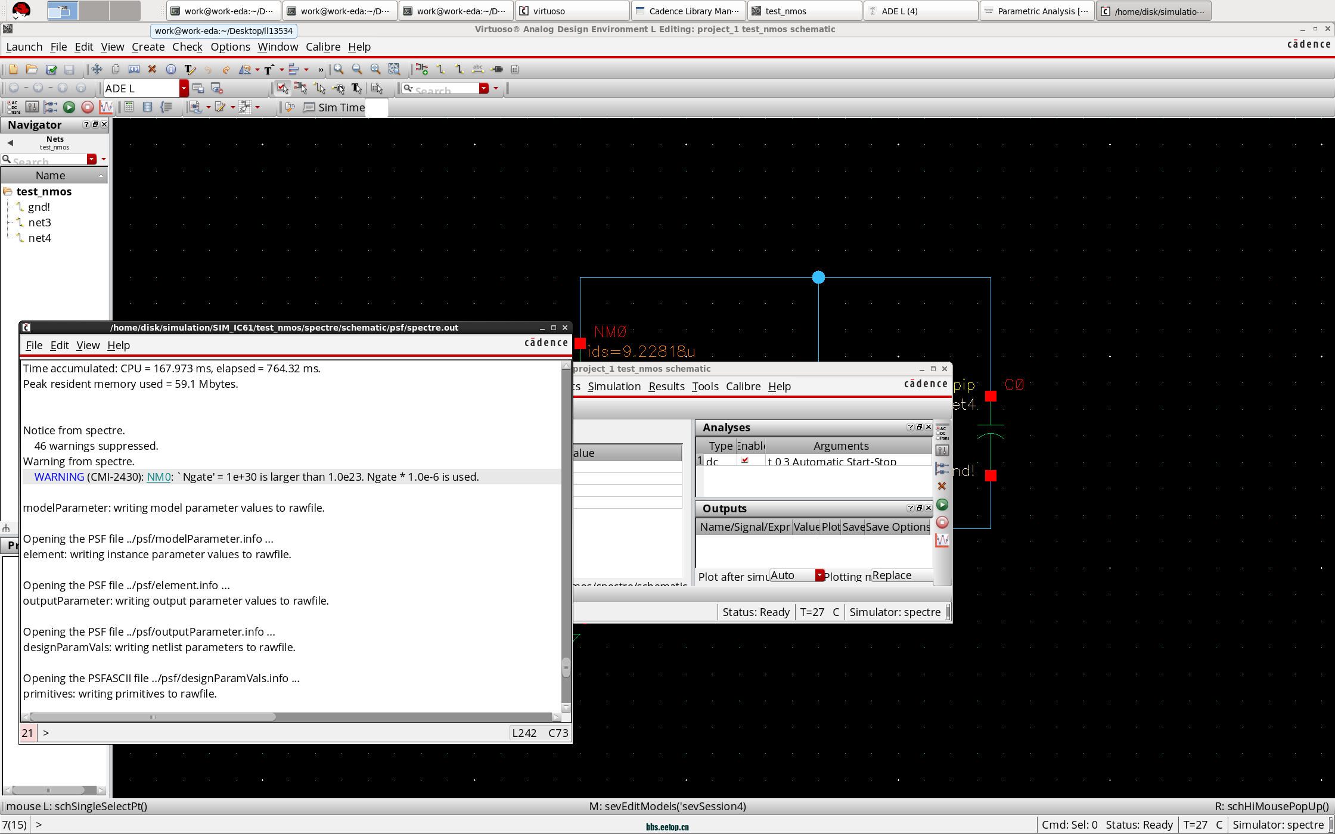Open the Simulation menu in ADE window
The width and height of the screenshot is (1335, 834).
click(x=614, y=386)
